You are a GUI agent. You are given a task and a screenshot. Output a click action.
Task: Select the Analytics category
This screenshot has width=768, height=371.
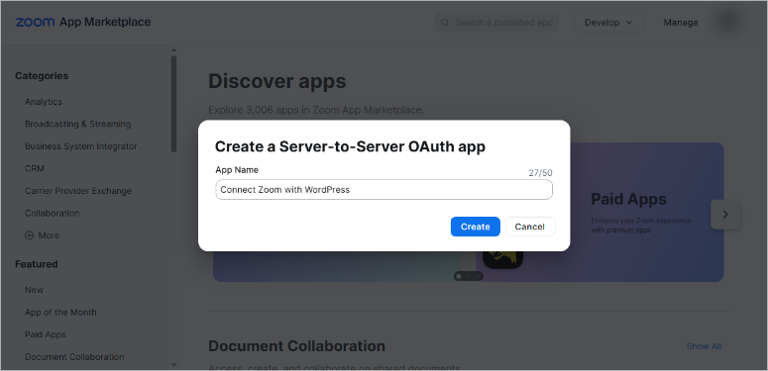coord(44,102)
